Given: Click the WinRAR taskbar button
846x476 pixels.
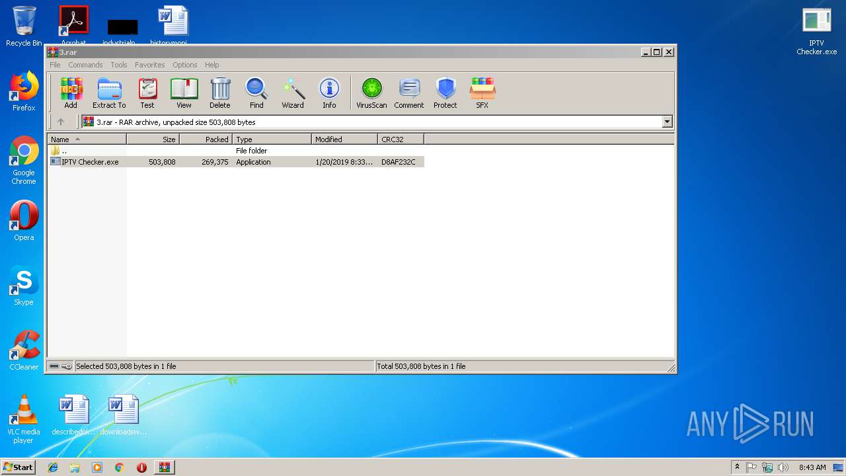Looking at the screenshot, I should 164,467.
